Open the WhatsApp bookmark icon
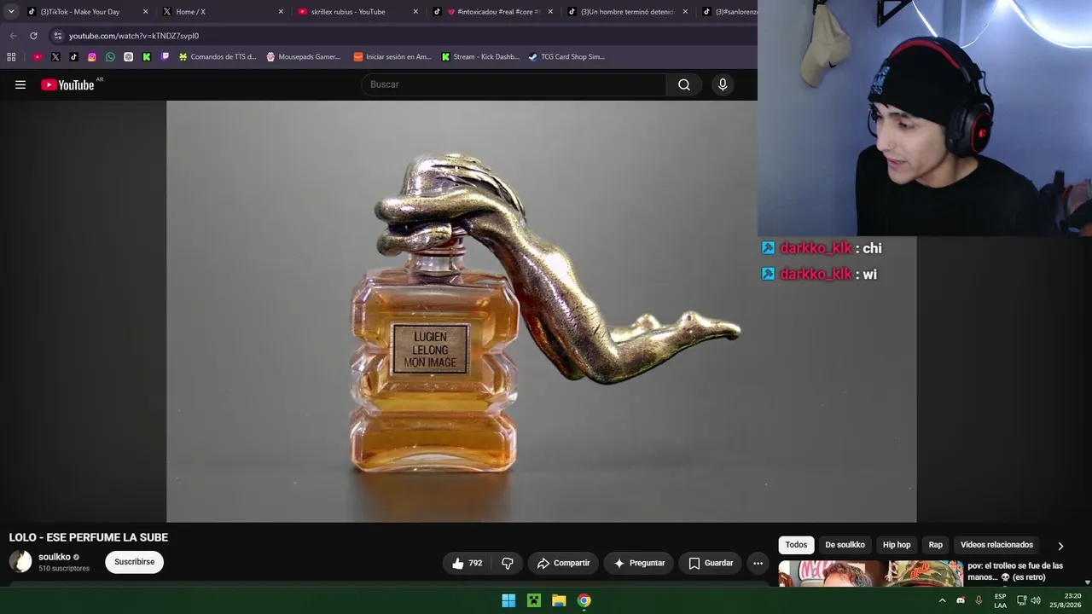Screen dimensions: 1092x614 pyautogui.click(x=110, y=57)
